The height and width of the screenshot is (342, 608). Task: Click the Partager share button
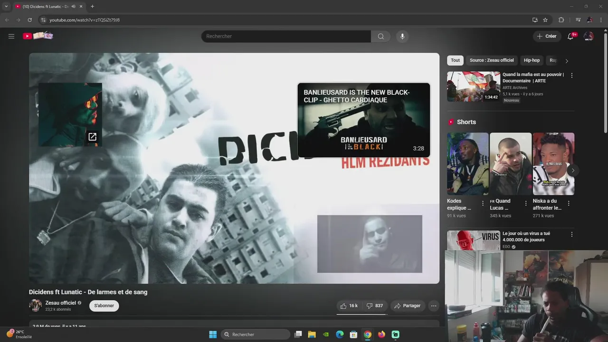(407, 306)
